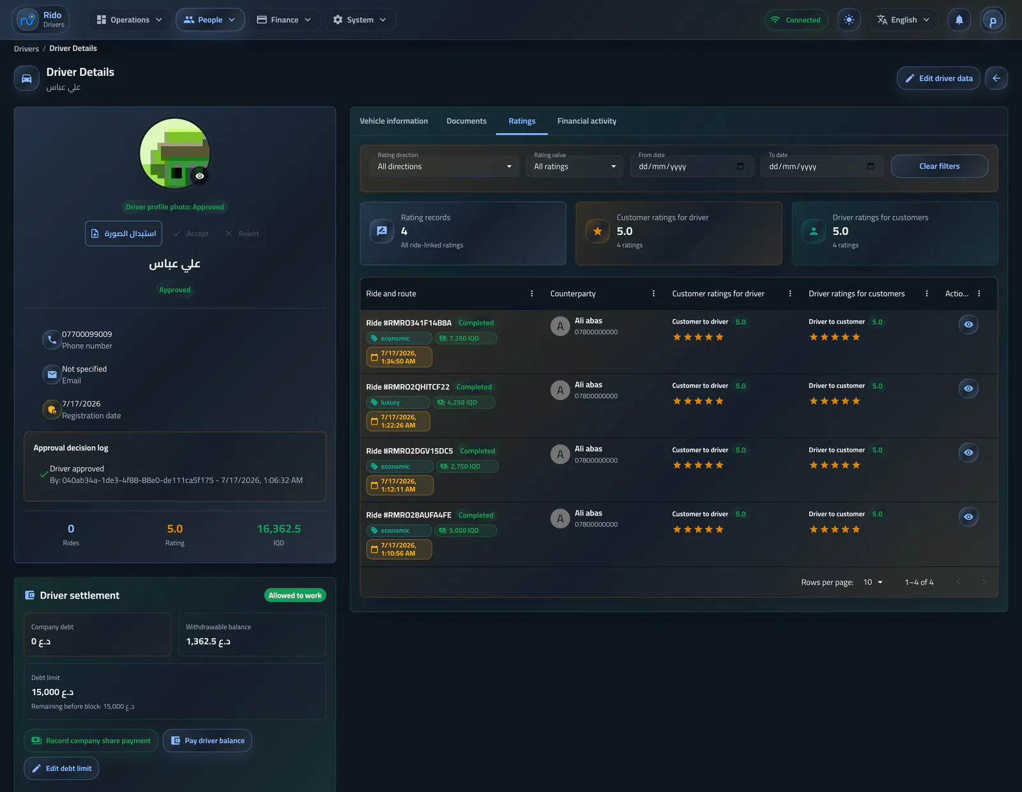Open Rating direction dropdown
The width and height of the screenshot is (1022, 792).
[445, 167]
